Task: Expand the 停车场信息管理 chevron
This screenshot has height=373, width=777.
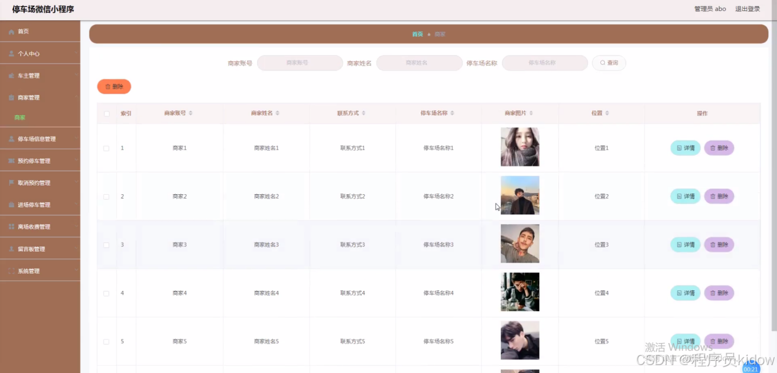Action: pyautogui.click(x=76, y=139)
